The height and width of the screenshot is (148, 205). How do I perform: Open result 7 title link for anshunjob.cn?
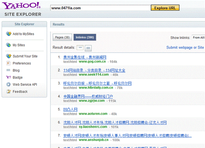pos(127,136)
